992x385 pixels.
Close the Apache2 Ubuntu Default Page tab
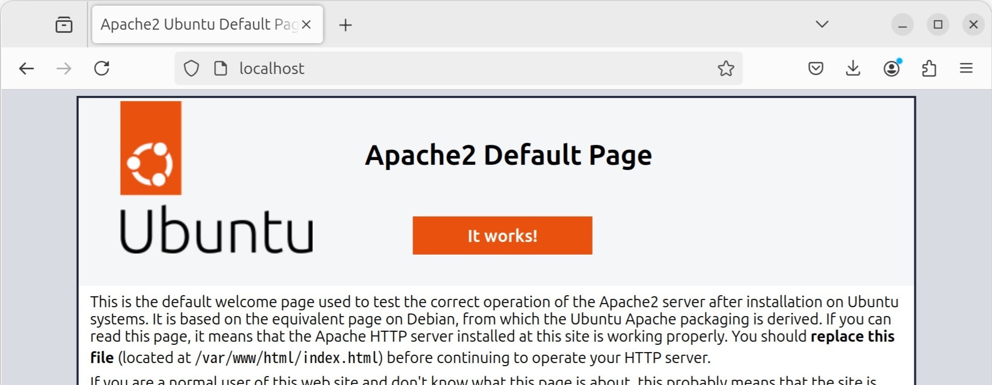306,25
